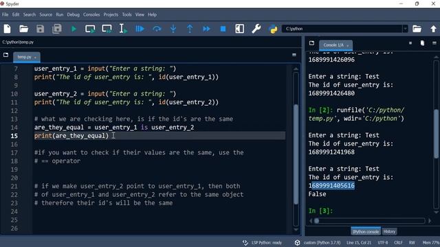The height and width of the screenshot is (247, 440).
Task: Go to parent directory arrow
Action: click(x=433, y=29)
